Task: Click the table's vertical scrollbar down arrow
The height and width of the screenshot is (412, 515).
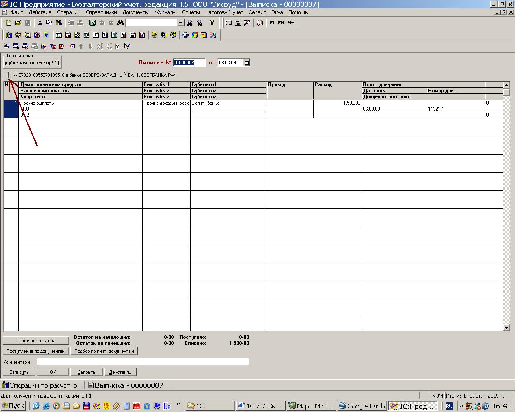Action: [x=507, y=328]
